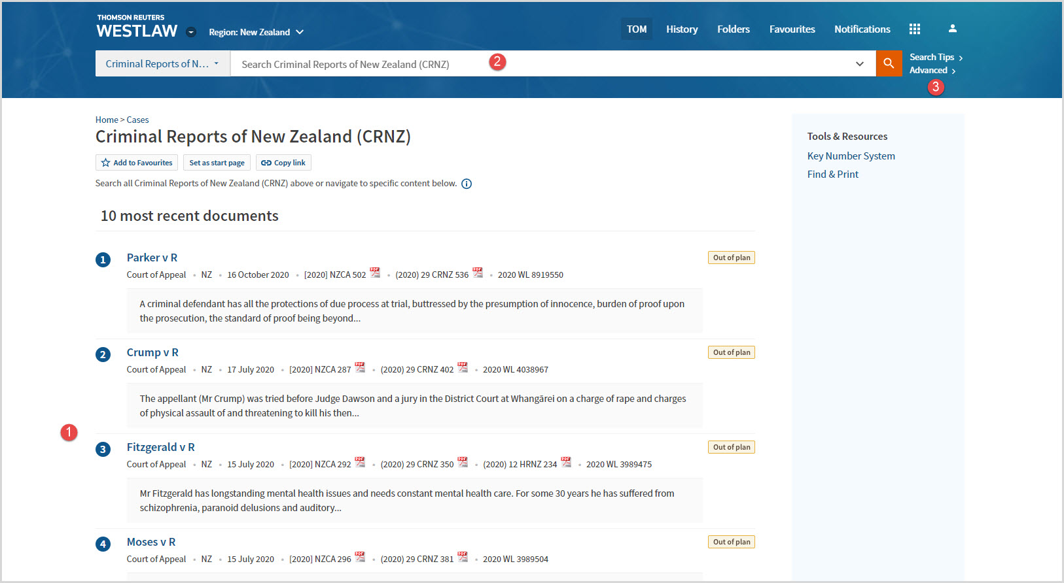Open Notifications in top navigation
1064x583 pixels.
862,29
